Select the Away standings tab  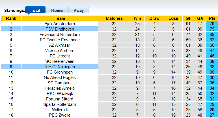pyautogui.click(x=79, y=10)
